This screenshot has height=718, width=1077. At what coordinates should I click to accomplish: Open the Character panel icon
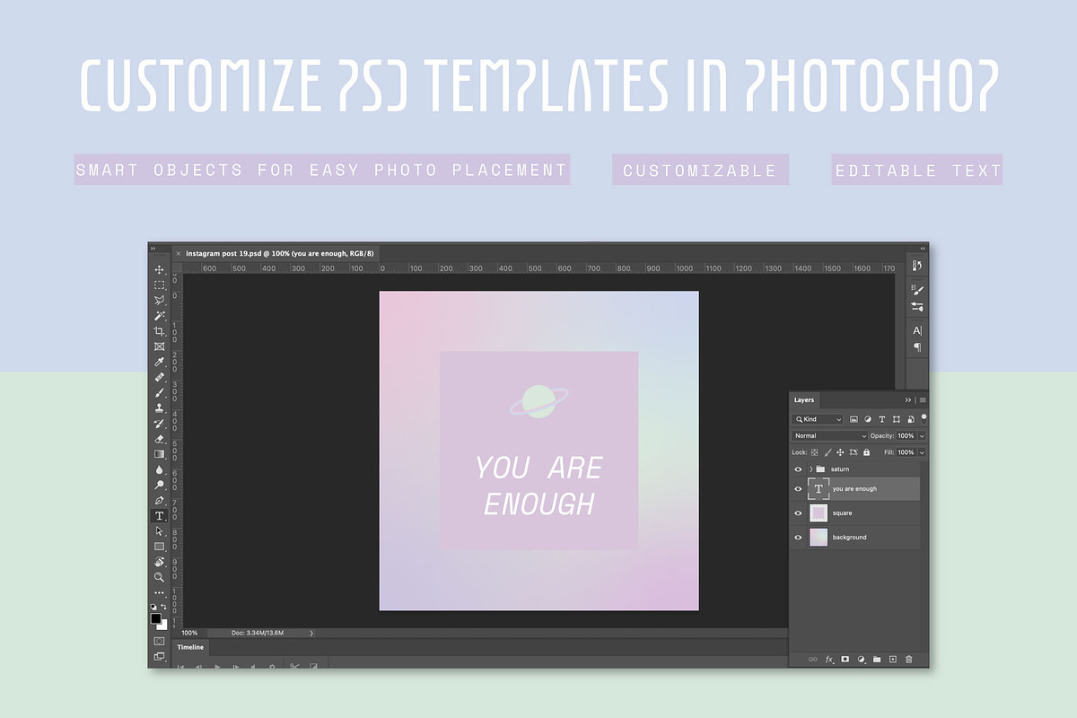916,331
